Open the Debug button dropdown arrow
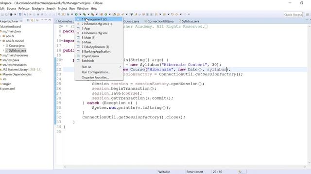The image size is (311, 174). tap(72, 14)
